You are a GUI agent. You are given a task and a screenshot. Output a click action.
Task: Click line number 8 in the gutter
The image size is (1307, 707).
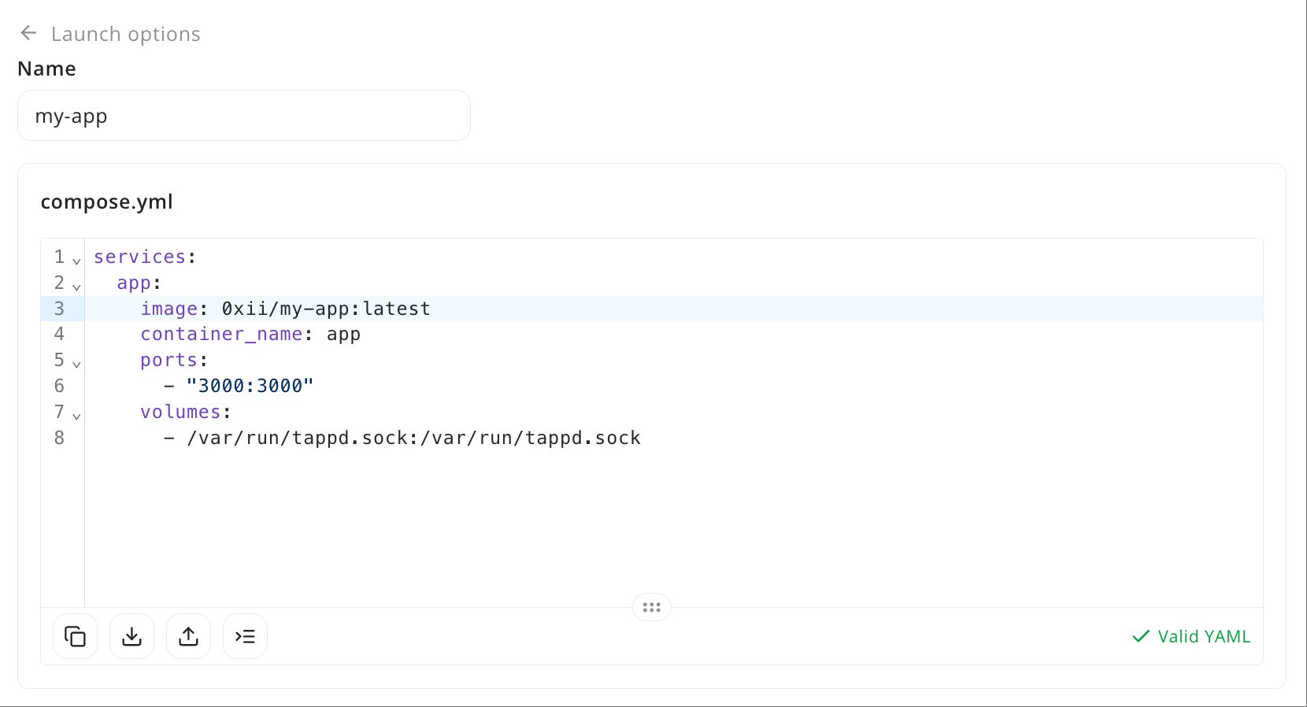pyautogui.click(x=59, y=438)
